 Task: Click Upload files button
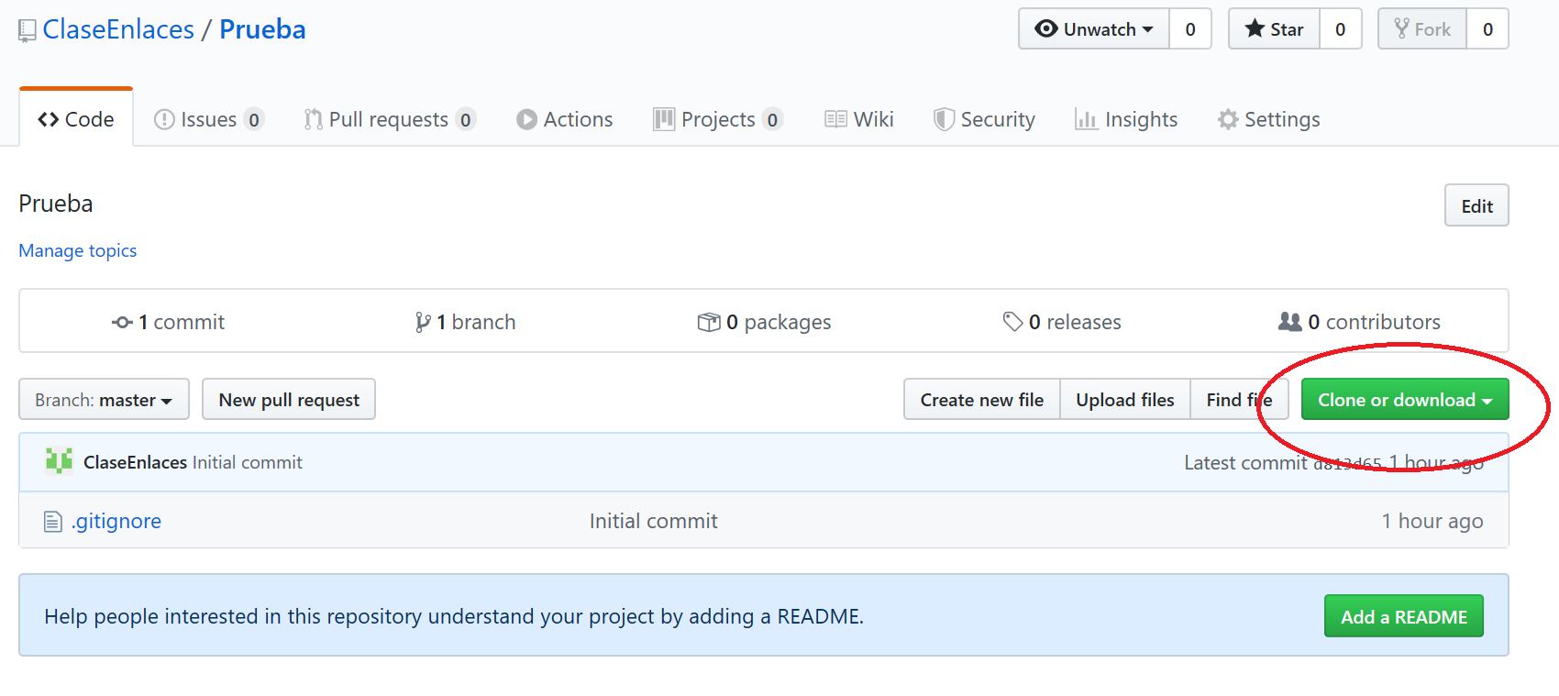click(1125, 400)
